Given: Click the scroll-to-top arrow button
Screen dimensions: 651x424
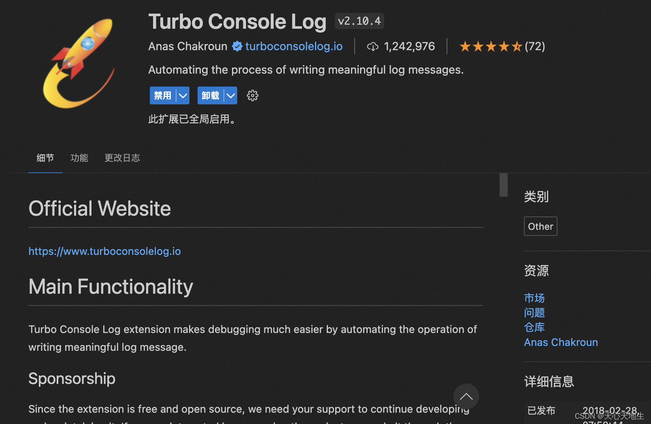Looking at the screenshot, I should click(x=466, y=396).
